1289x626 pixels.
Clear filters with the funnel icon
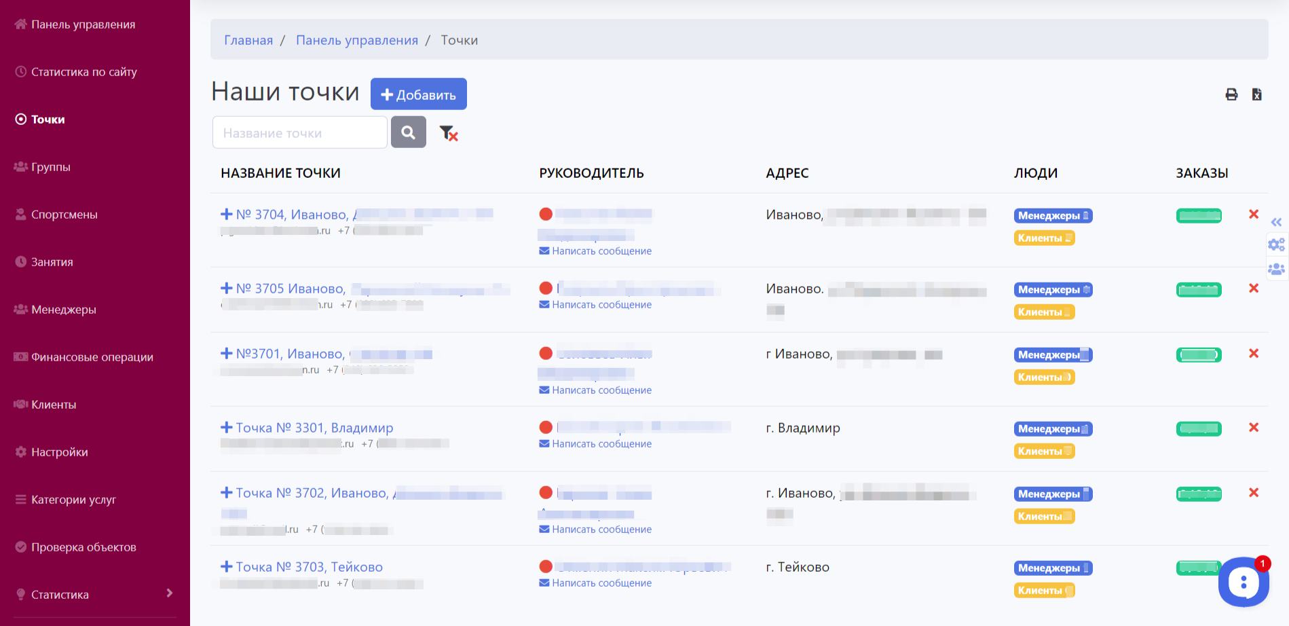[448, 133]
